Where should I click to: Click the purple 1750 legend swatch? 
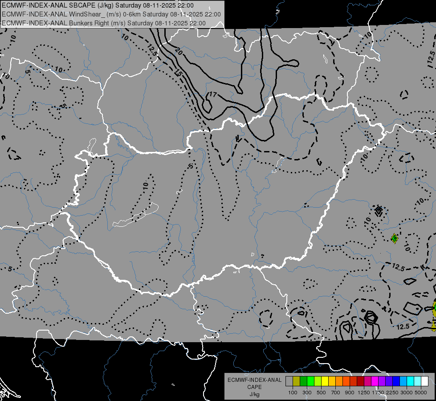382,381
